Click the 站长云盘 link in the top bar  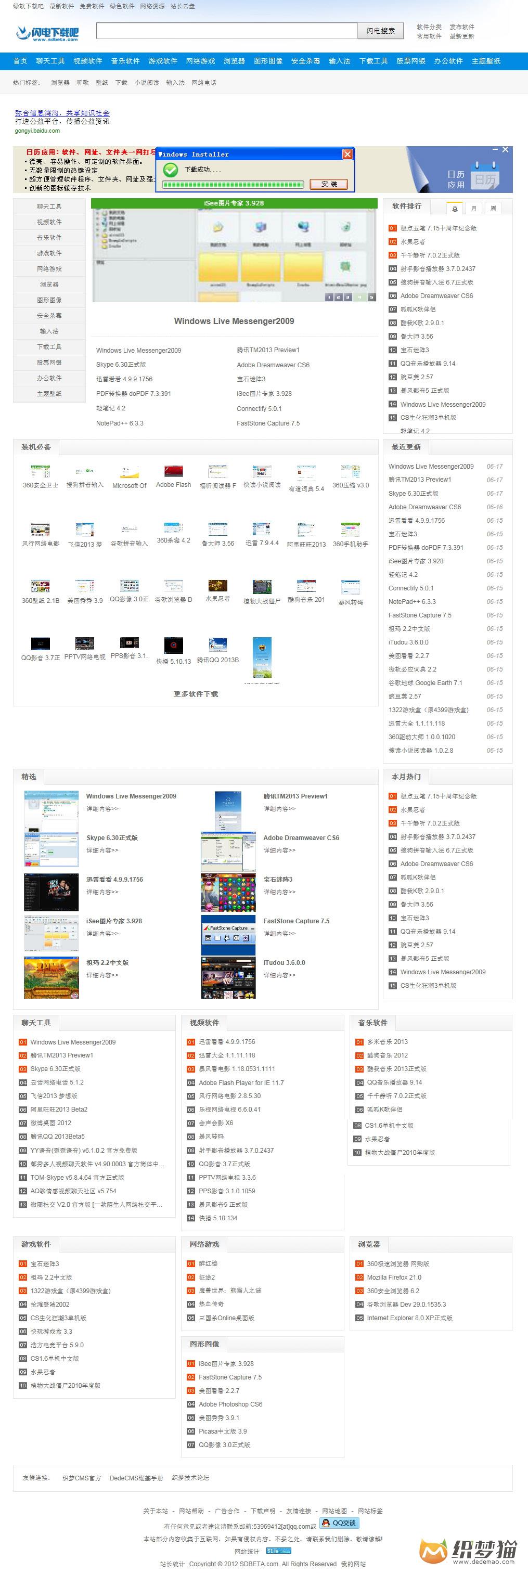(183, 6)
